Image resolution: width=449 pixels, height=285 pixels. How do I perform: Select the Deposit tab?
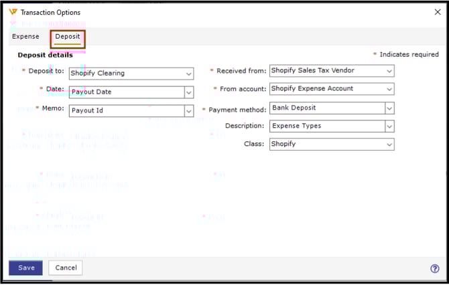(68, 37)
